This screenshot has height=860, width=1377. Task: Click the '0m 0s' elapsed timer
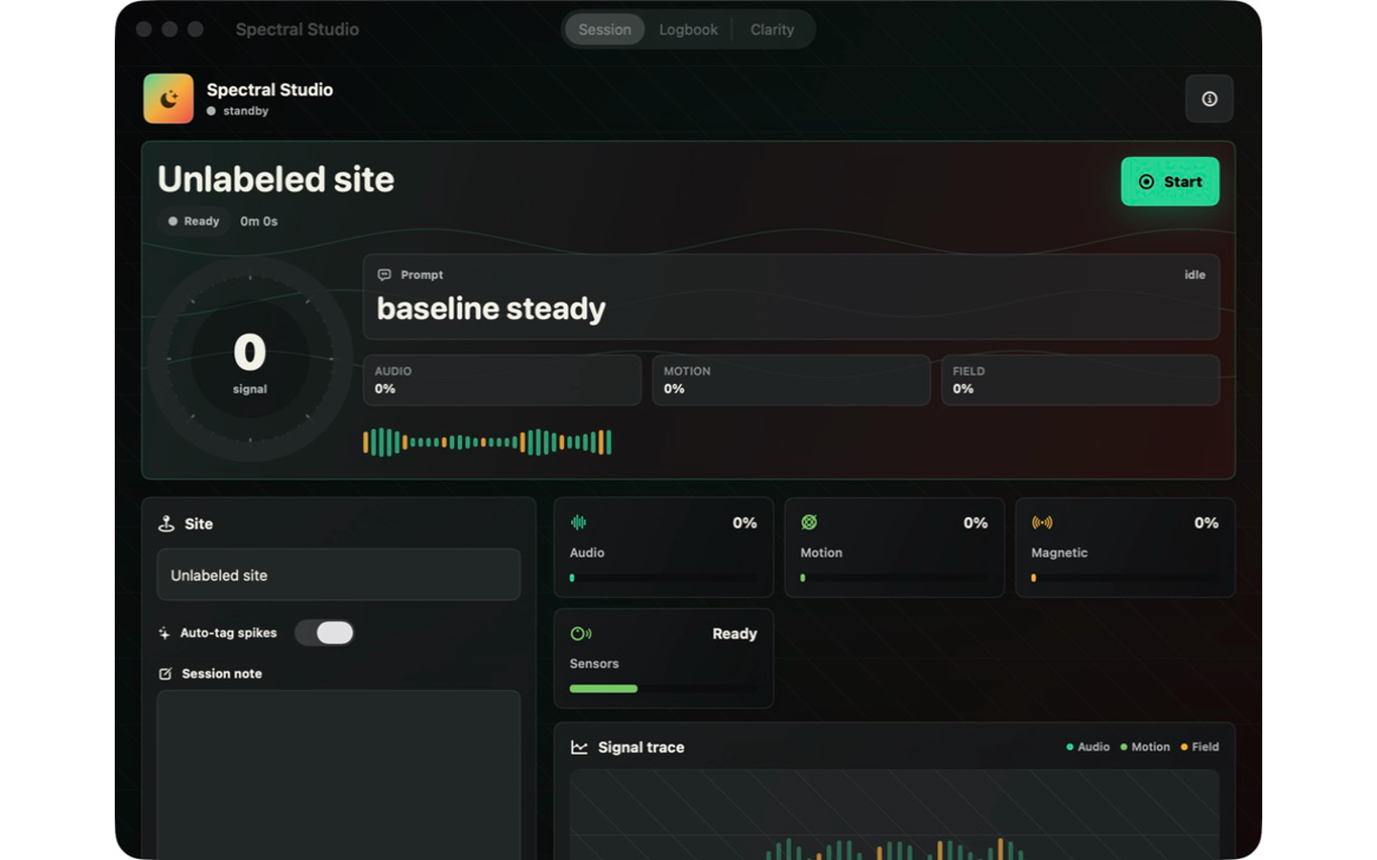tap(259, 221)
